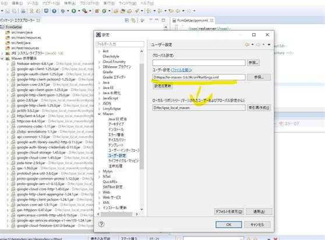This screenshot has height=240, width=325.
Task: Click Collapse All in Package Explorer
Action: coord(127,20)
